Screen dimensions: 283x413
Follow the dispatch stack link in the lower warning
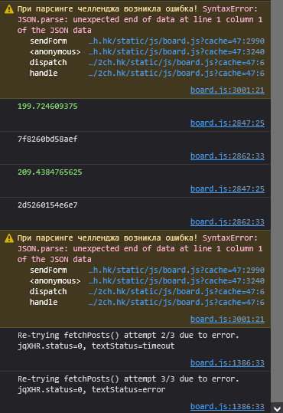(177, 292)
